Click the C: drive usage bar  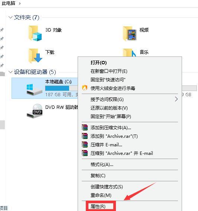click(61, 88)
